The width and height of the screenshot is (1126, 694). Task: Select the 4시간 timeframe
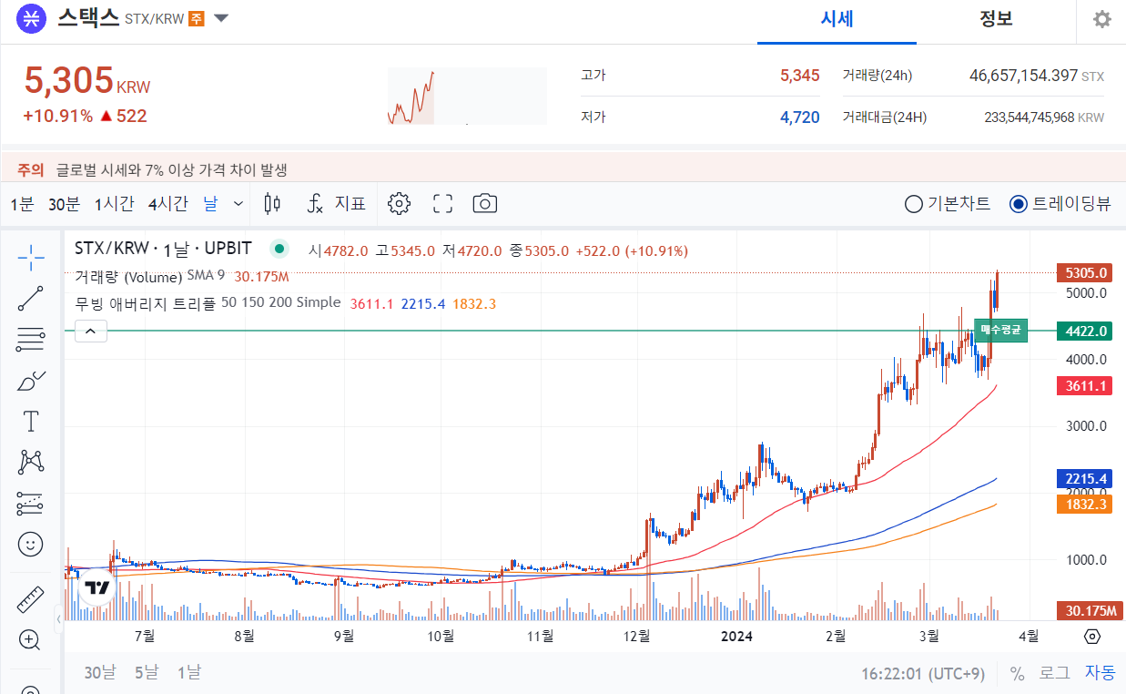click(x=168, y=204)
